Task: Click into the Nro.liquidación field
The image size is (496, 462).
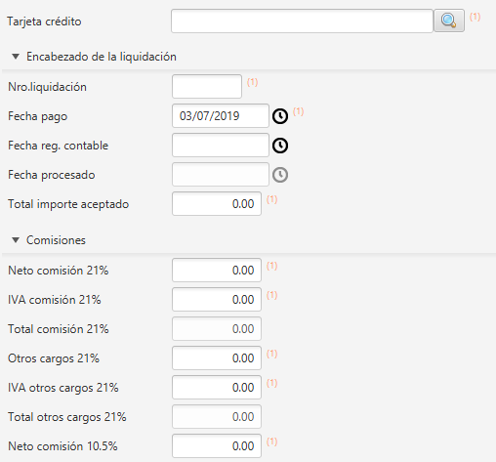Action: (x=207, y=87)
